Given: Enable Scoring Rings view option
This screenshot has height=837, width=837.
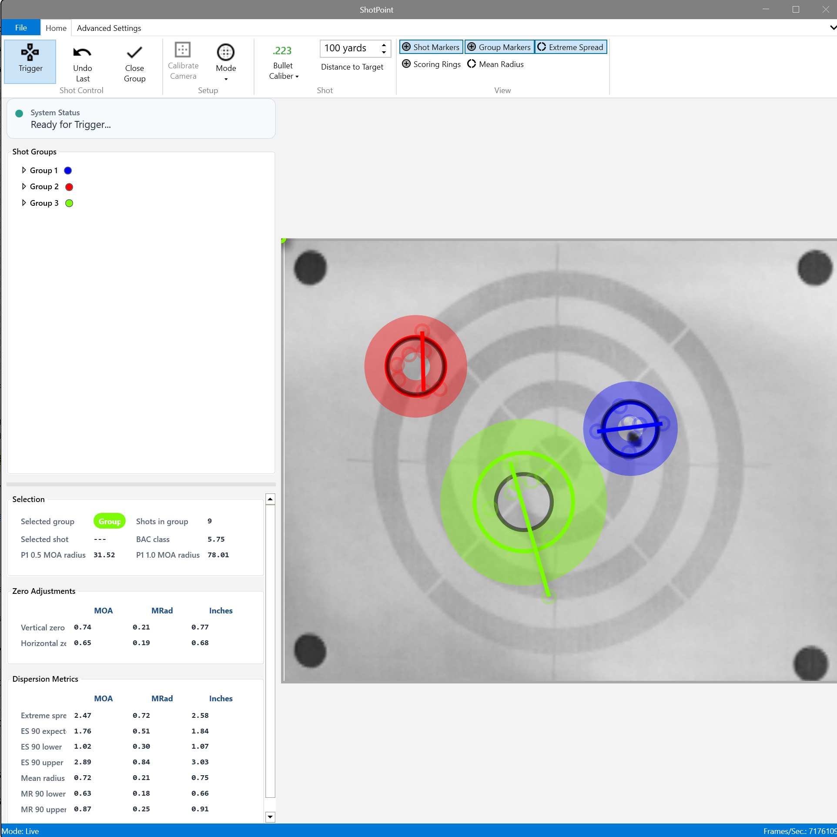Looking at the screenshot, I should tap(431, 64).
